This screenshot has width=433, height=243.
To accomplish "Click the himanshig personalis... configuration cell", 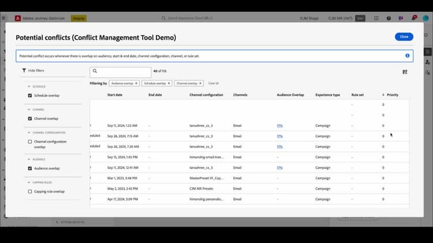I will click(207, 199).
